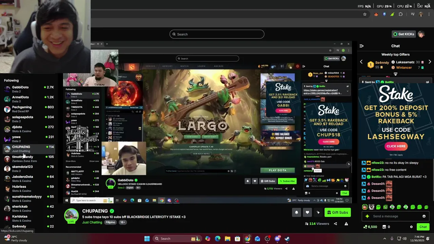Viewport: 434px width, 244px height.
Task: Share the stream via share icon
Action: click(335, 224)
